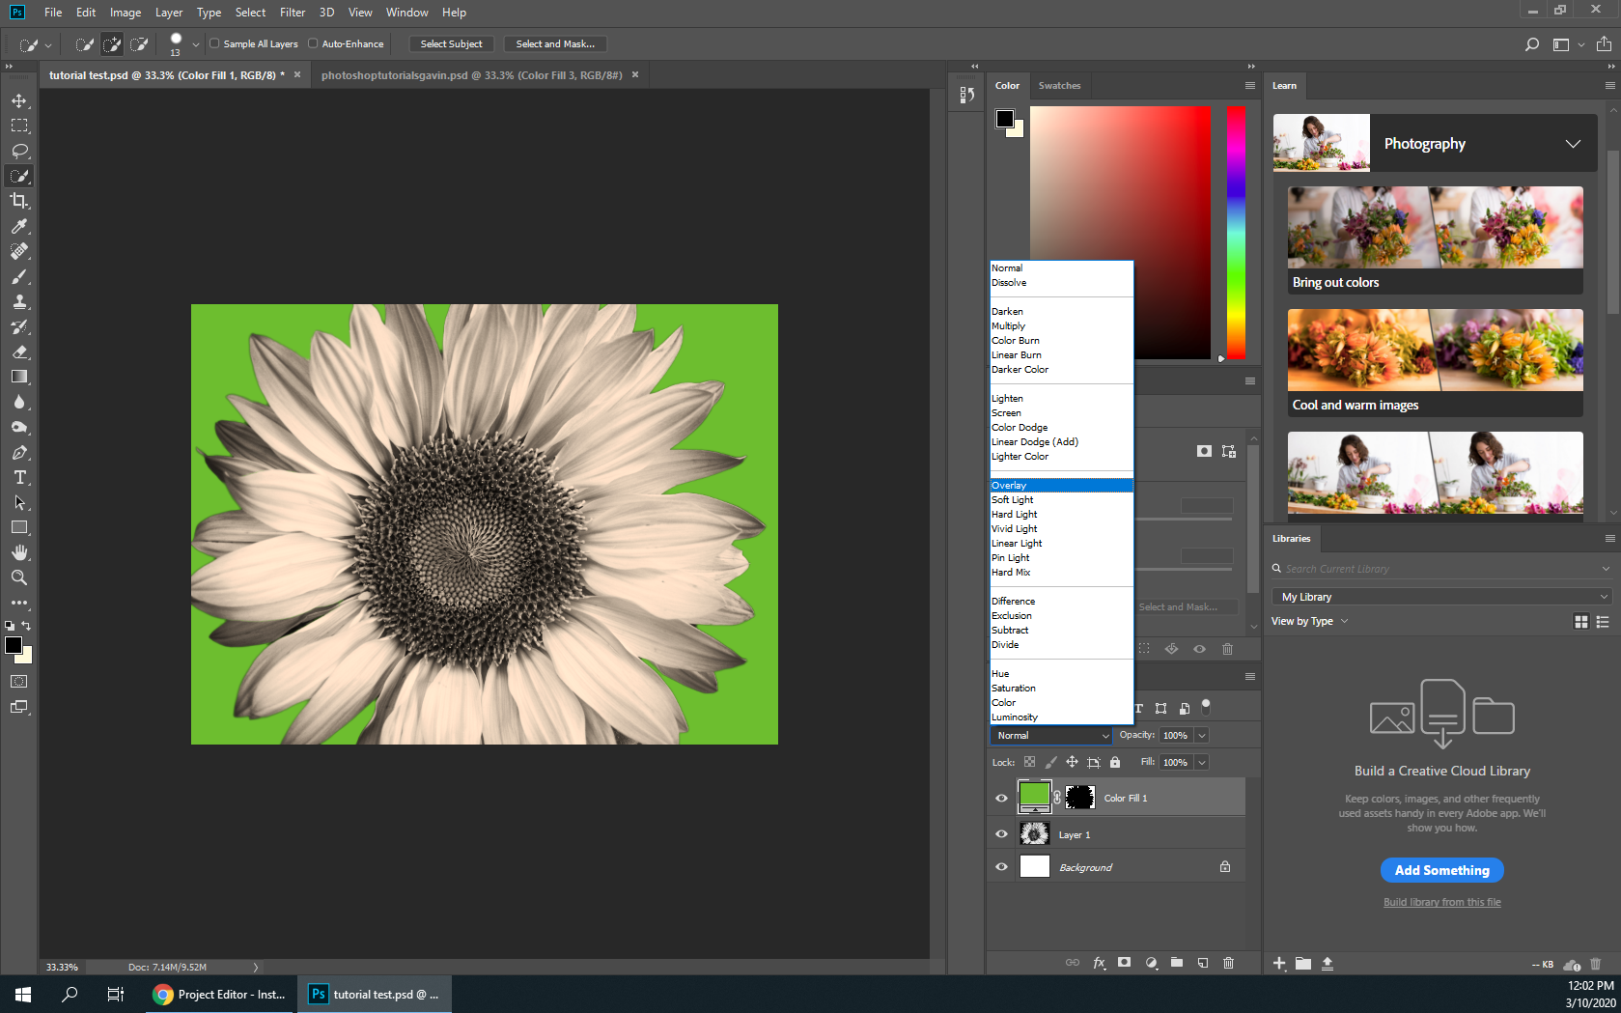Toggle Quick Mask mode icon
Viewport: 1621px width, 1013px height.
point(19,682)
